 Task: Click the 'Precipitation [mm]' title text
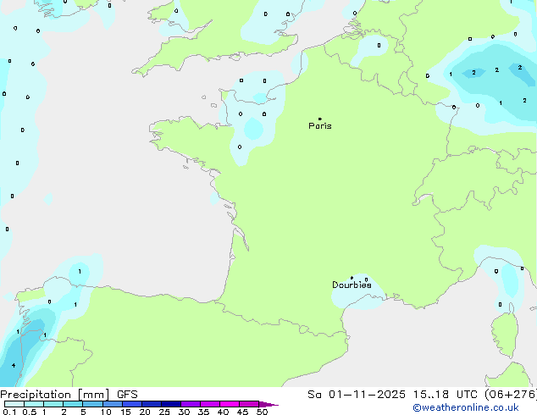[x=55, y=395]
